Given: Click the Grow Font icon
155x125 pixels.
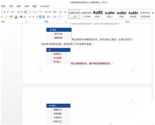Looking at the screenshot, I should 5,12.
